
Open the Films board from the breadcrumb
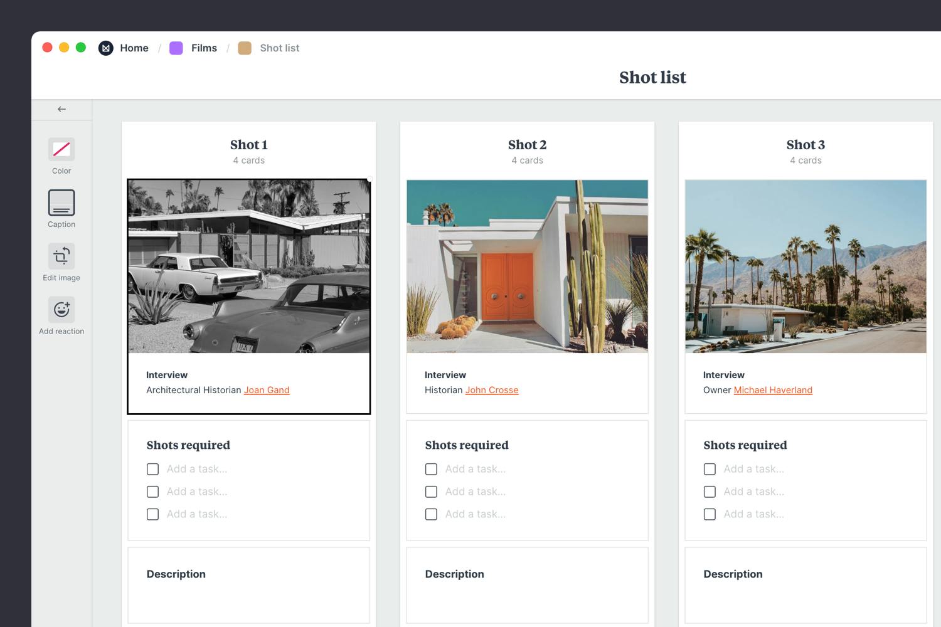(203, 48)
